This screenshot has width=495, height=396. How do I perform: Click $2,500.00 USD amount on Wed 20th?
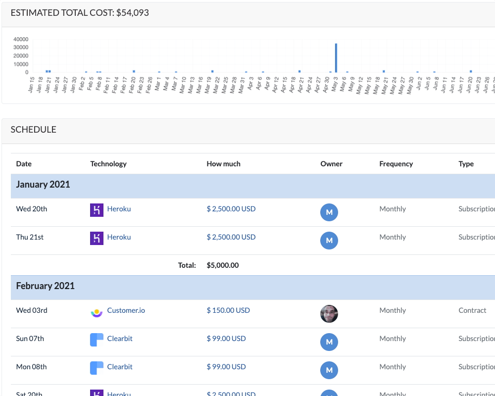tap(231, 209)
